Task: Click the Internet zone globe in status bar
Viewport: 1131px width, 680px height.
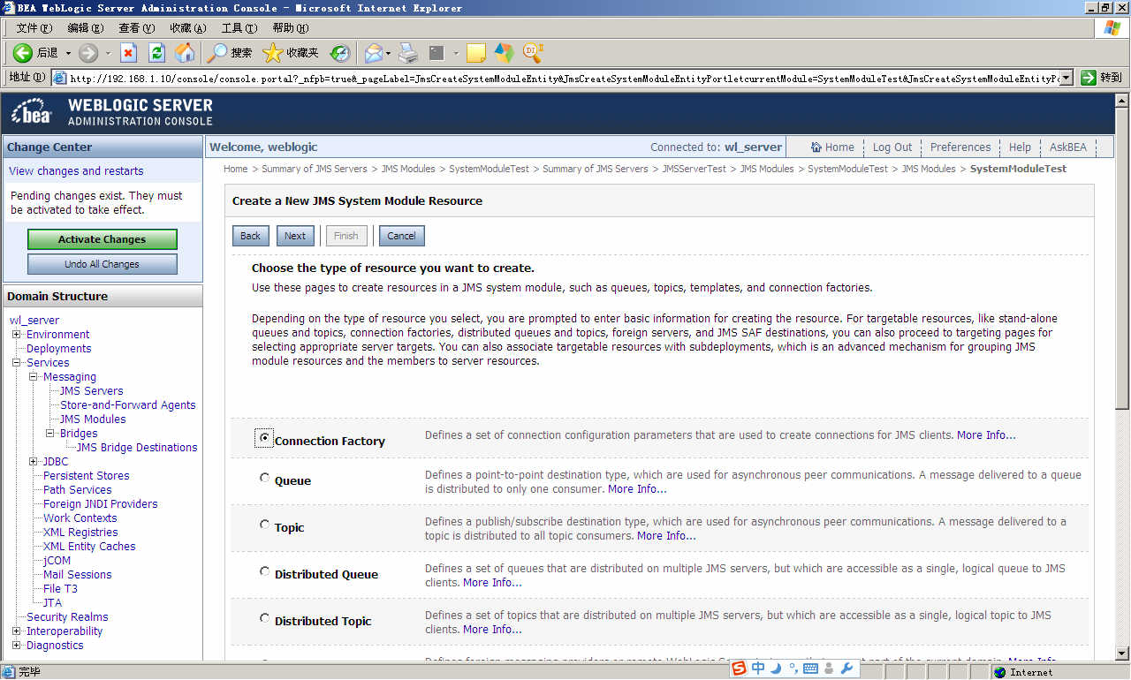Action: pos(1000,672)
